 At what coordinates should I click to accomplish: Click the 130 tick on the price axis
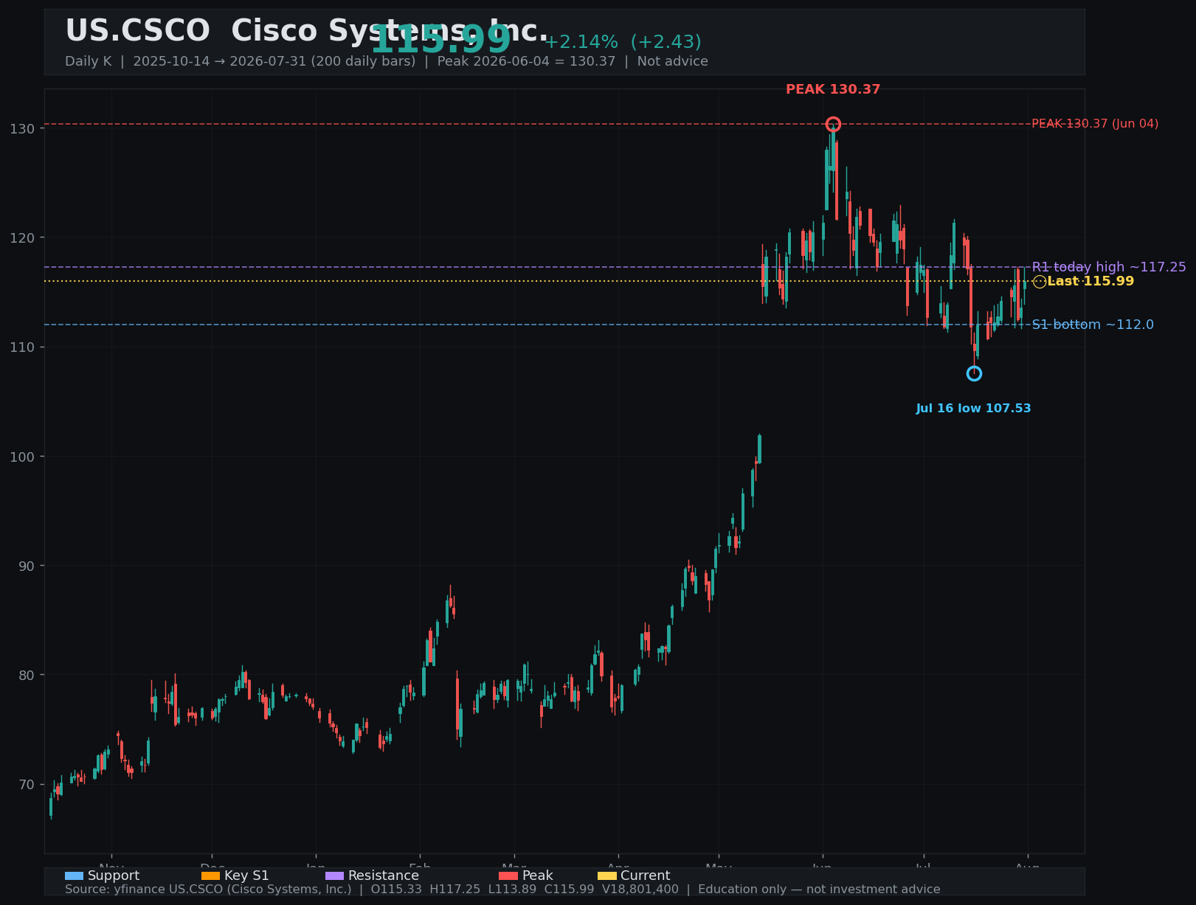pos(22,129)
